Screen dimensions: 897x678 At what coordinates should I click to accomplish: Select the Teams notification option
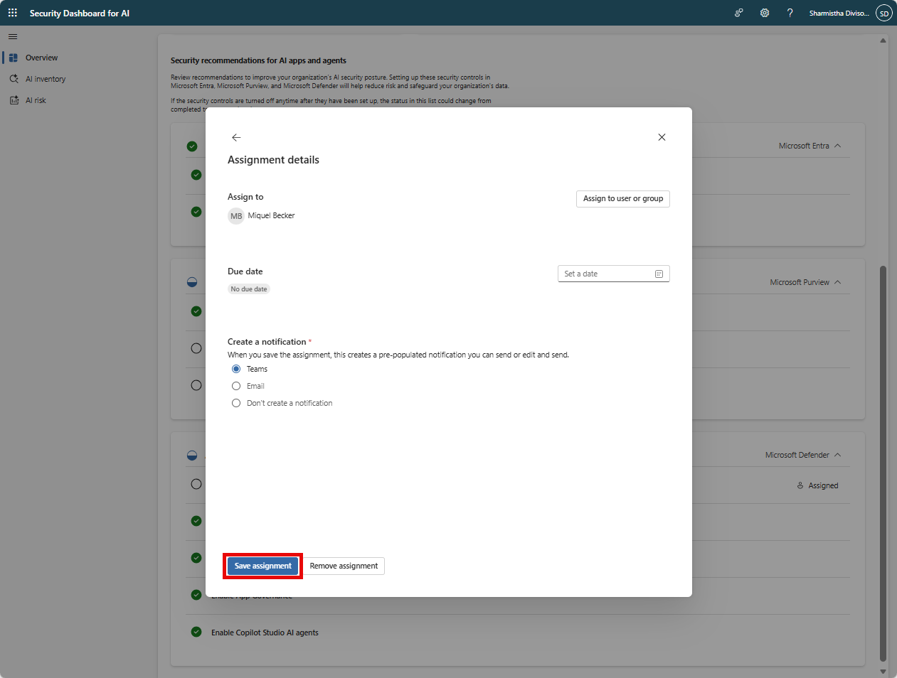[236, 369]
